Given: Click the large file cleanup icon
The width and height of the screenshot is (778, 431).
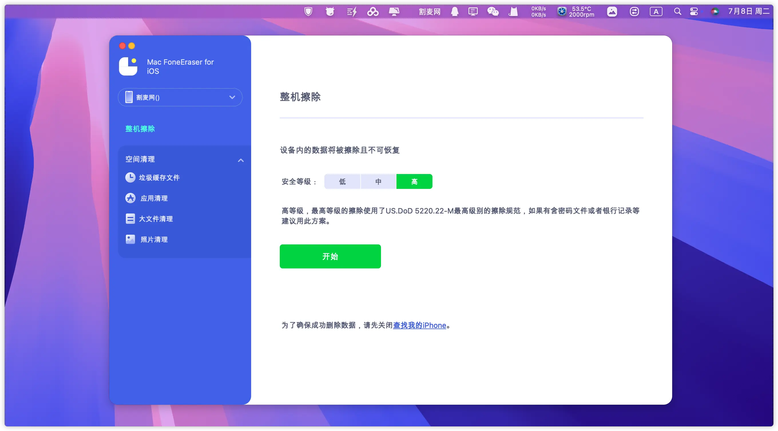Looking at the screenshot, I should pyautogui.click(x=130, y=219).
